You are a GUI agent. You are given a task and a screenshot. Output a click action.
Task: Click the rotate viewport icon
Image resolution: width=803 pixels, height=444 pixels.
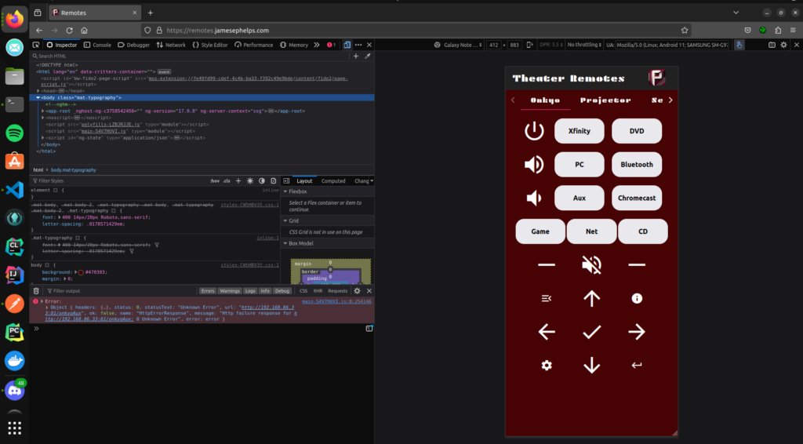tap(529, 45)
